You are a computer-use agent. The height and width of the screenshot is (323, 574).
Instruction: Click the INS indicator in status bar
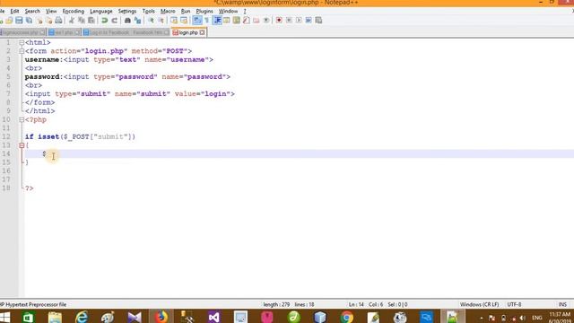(x=562, y=304)
